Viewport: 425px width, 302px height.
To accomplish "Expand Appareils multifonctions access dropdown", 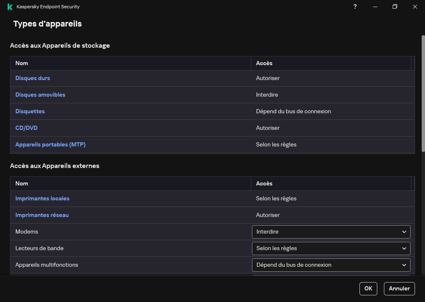I will 331,265.
